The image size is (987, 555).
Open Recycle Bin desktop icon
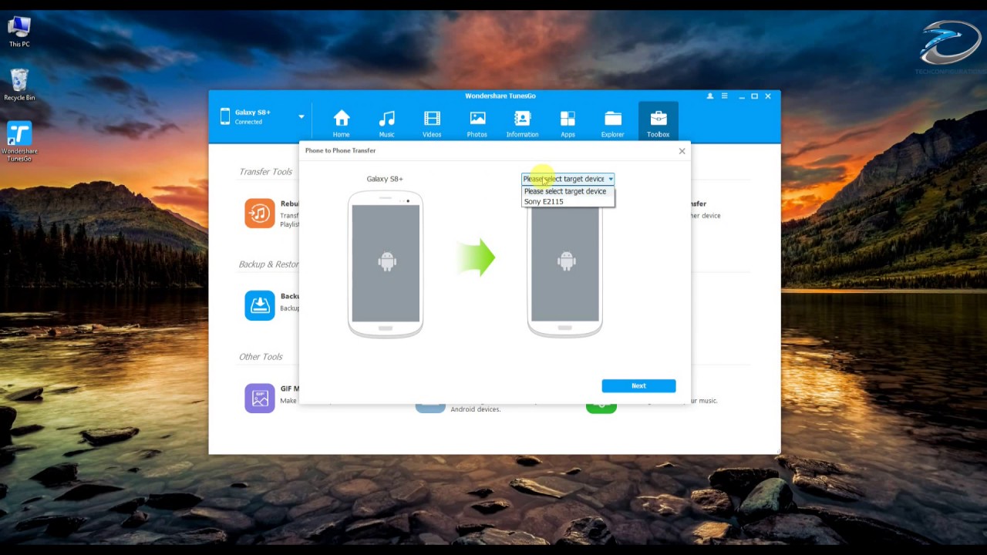[19, 85]
